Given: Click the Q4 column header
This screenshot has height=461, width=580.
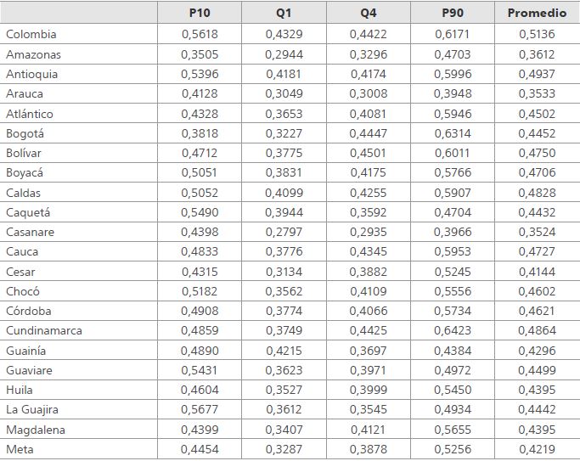Looking at the screenshot, I should 369,13.
